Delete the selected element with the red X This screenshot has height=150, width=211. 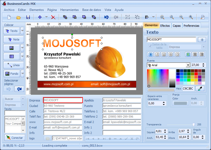coord(53,17)
